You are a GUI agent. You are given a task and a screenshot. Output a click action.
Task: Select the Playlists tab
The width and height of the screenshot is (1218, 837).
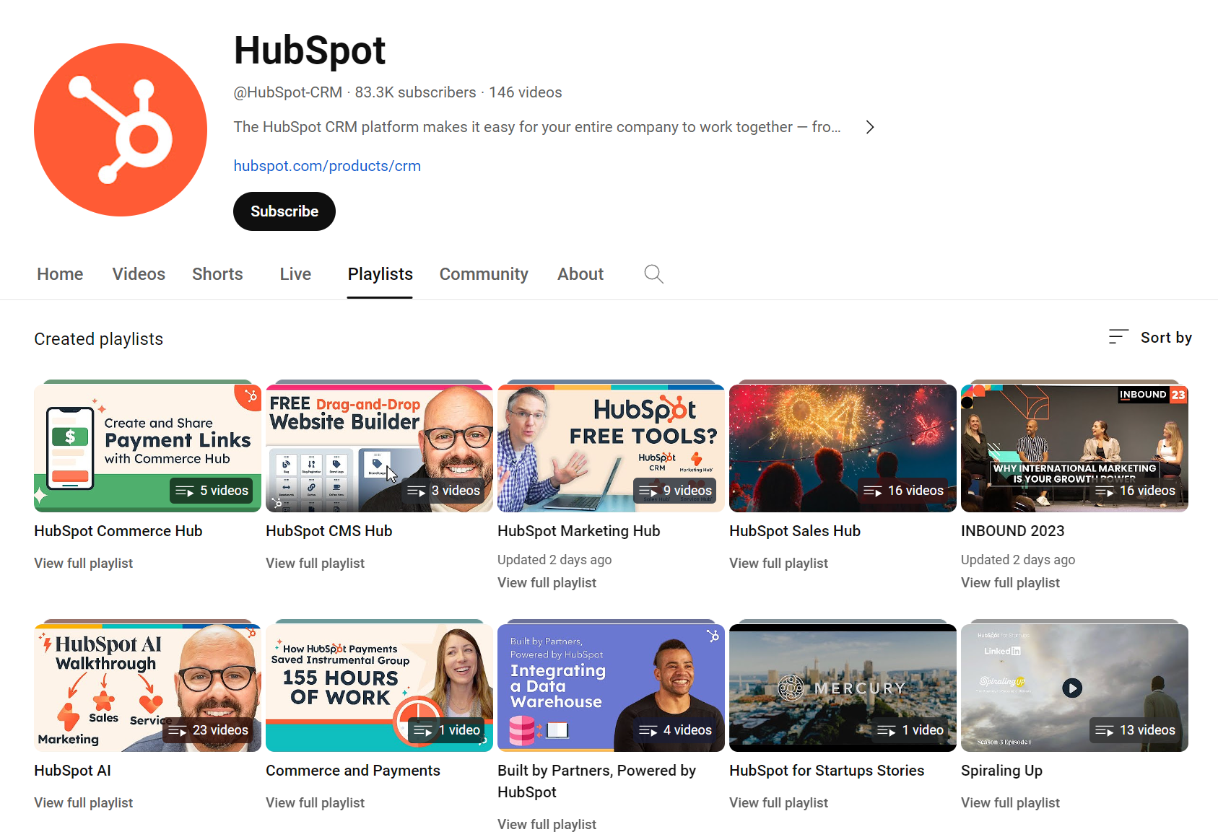click(380, 274)
